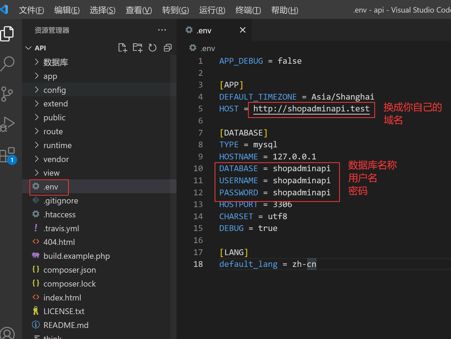Click the default_lang key on line 18
The width and height of the screenshot is (451, 339).
[x=248, y=264]
